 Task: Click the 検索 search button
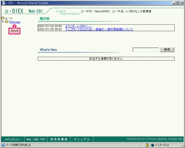point(167,50)
